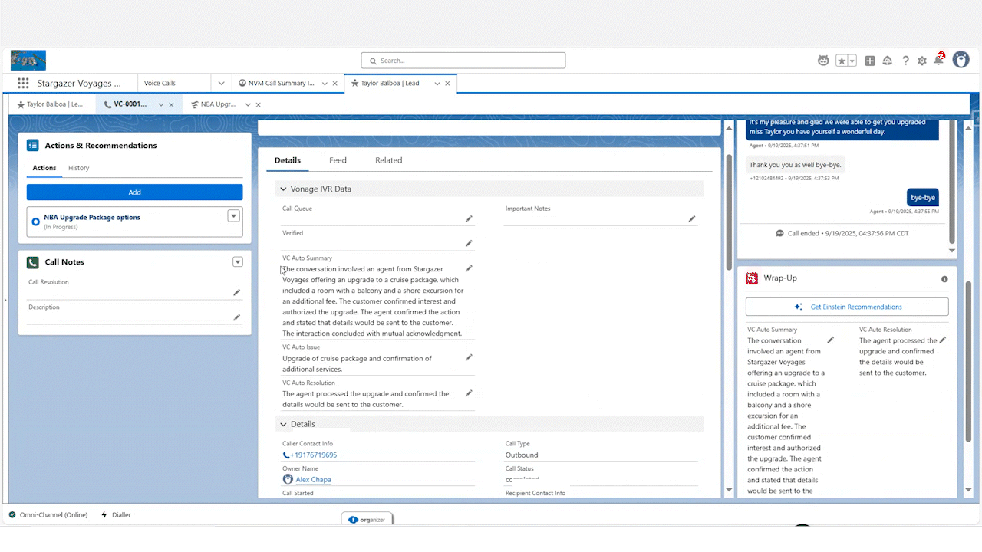Click in the global Search field
Screen dimensions: 982x552
coord(463,61)
